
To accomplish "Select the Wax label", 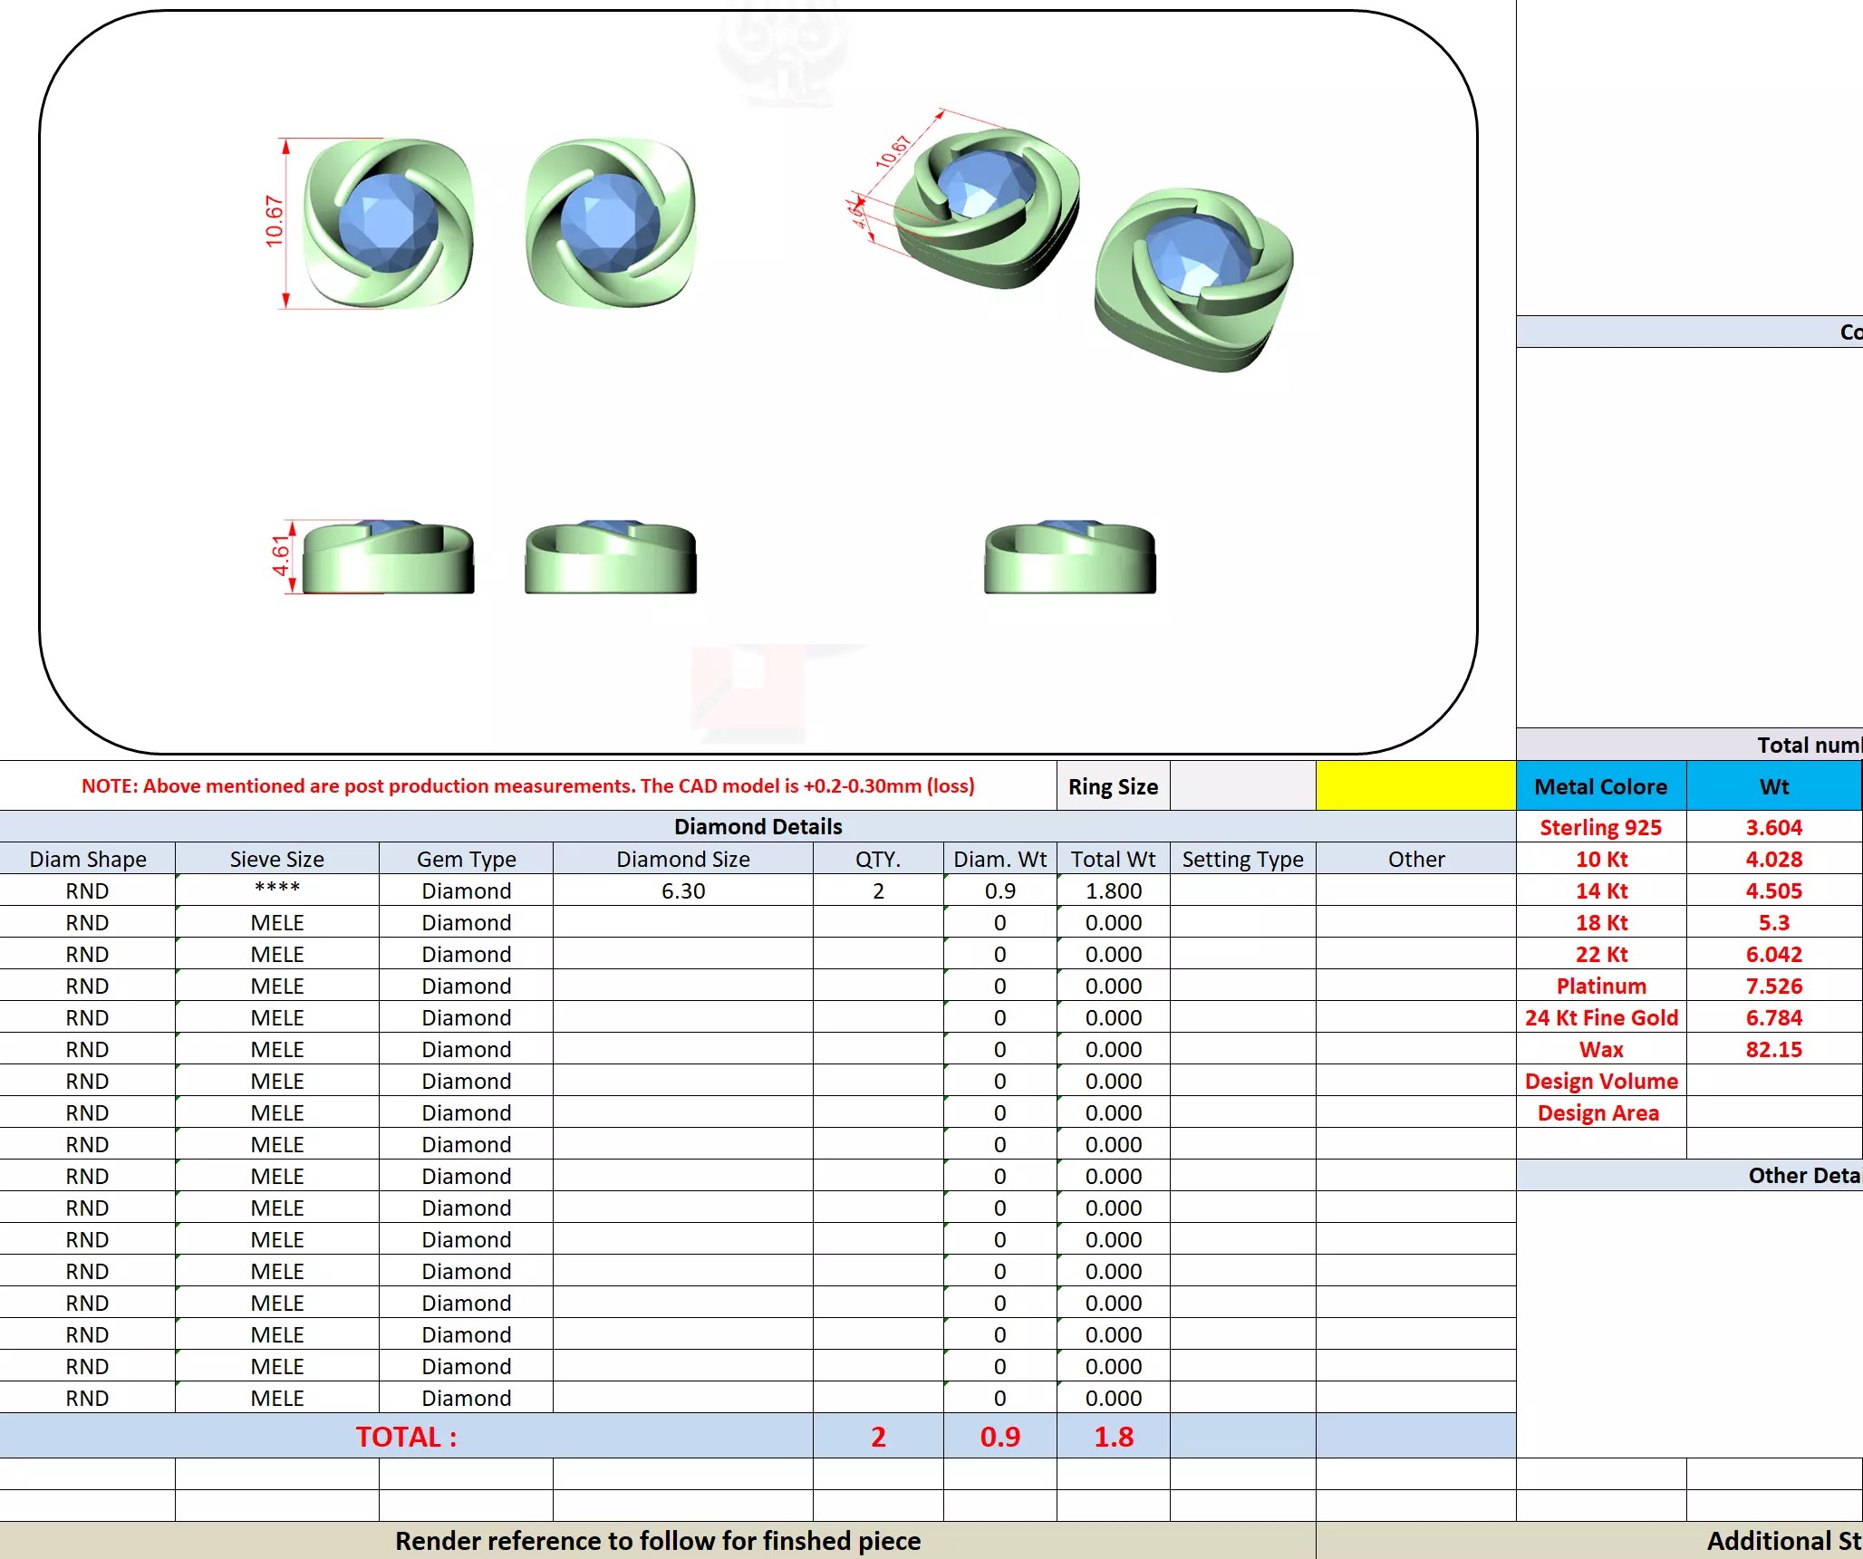I will [1601, 1049].
